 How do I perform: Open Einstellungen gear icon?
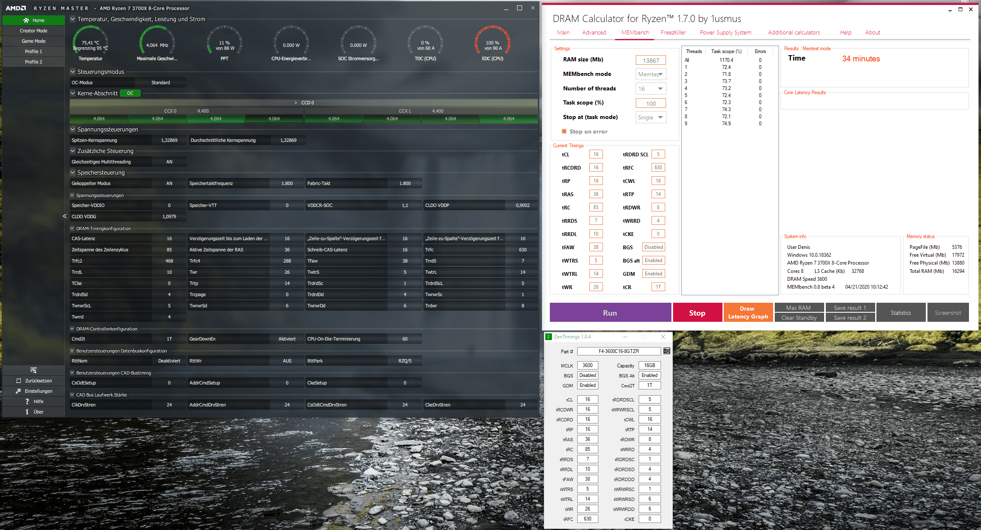pyautogui.click(x=18, y=391)
